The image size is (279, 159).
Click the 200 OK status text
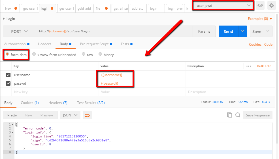(x=218, y=102)
